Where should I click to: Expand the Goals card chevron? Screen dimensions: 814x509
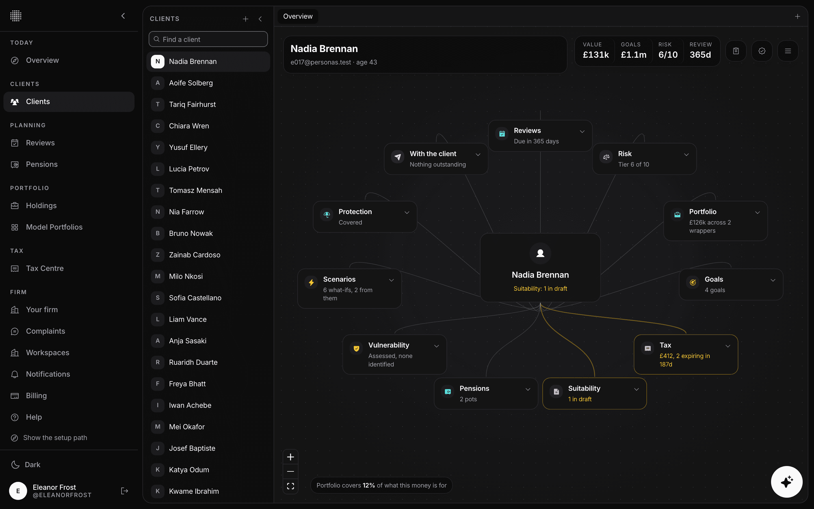pos(773,280)
